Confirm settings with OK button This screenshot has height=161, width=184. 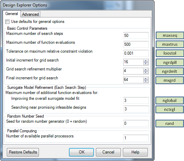click(82, 152)
